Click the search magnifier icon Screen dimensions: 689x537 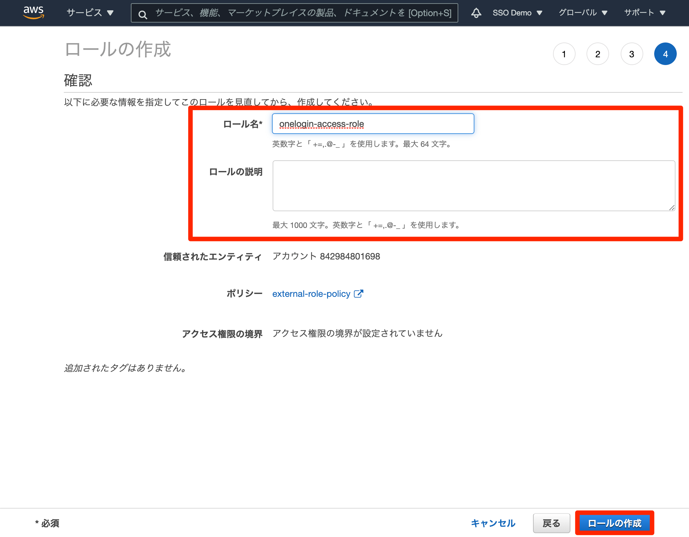click(142, 14)
